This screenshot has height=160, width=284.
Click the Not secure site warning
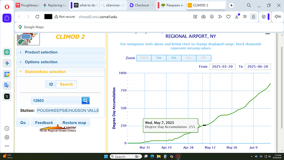pyautogui.click(x=65, y=16)
